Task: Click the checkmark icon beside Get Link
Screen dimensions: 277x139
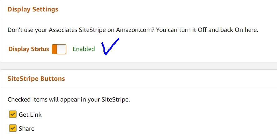Action: pos(13,115)
